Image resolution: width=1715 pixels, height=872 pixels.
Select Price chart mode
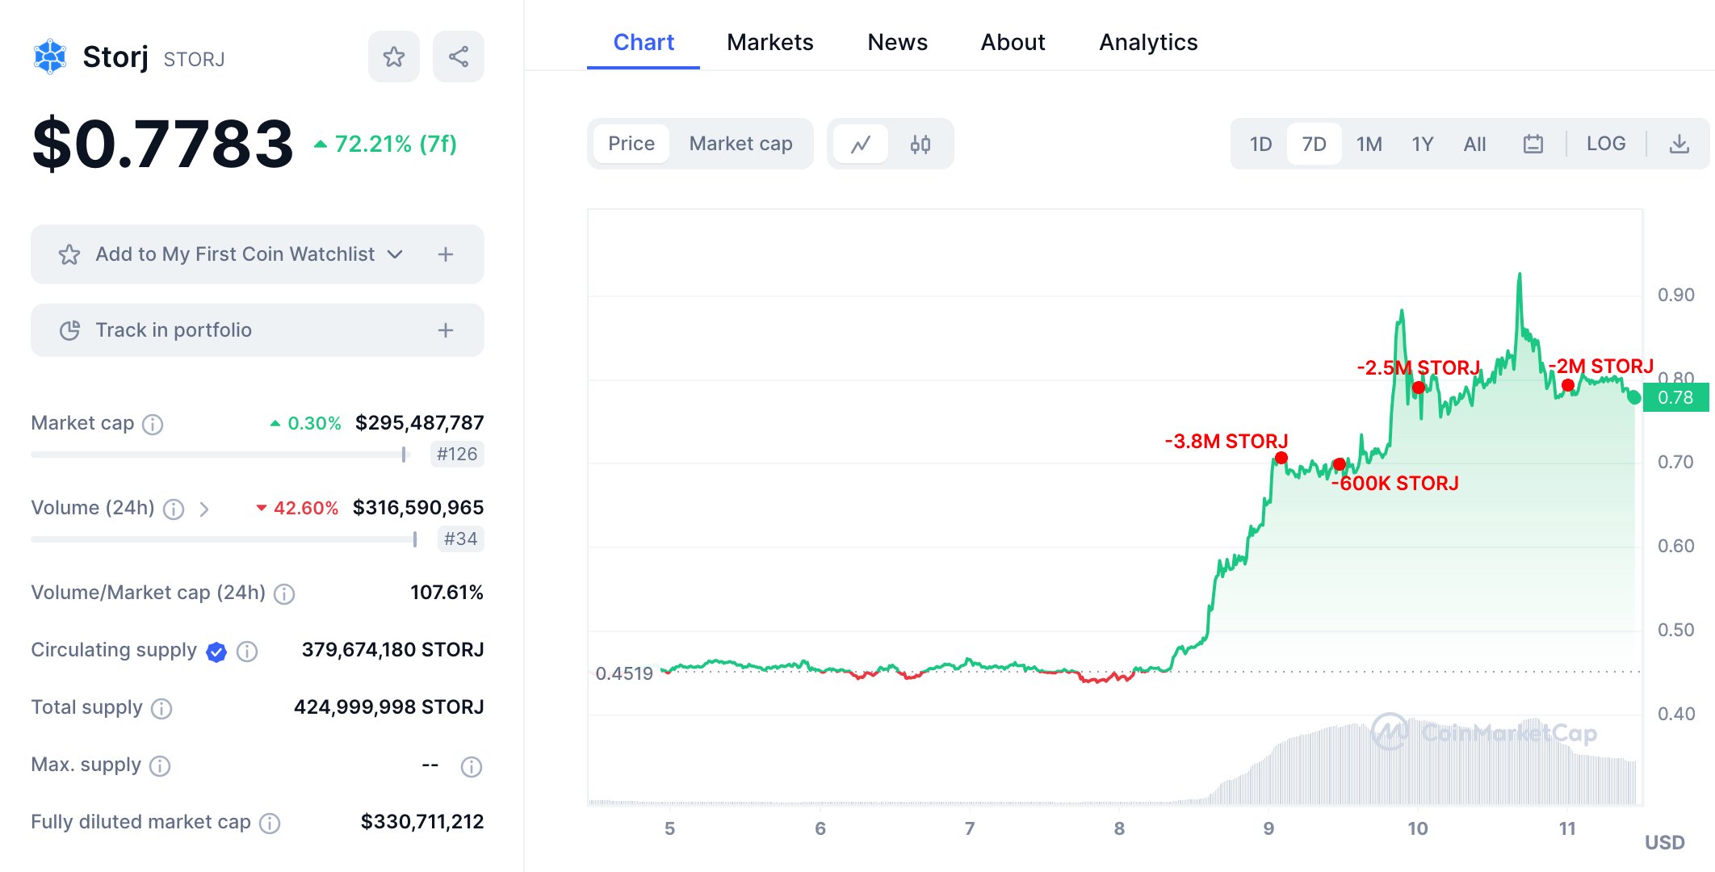[x=631, y=144]
